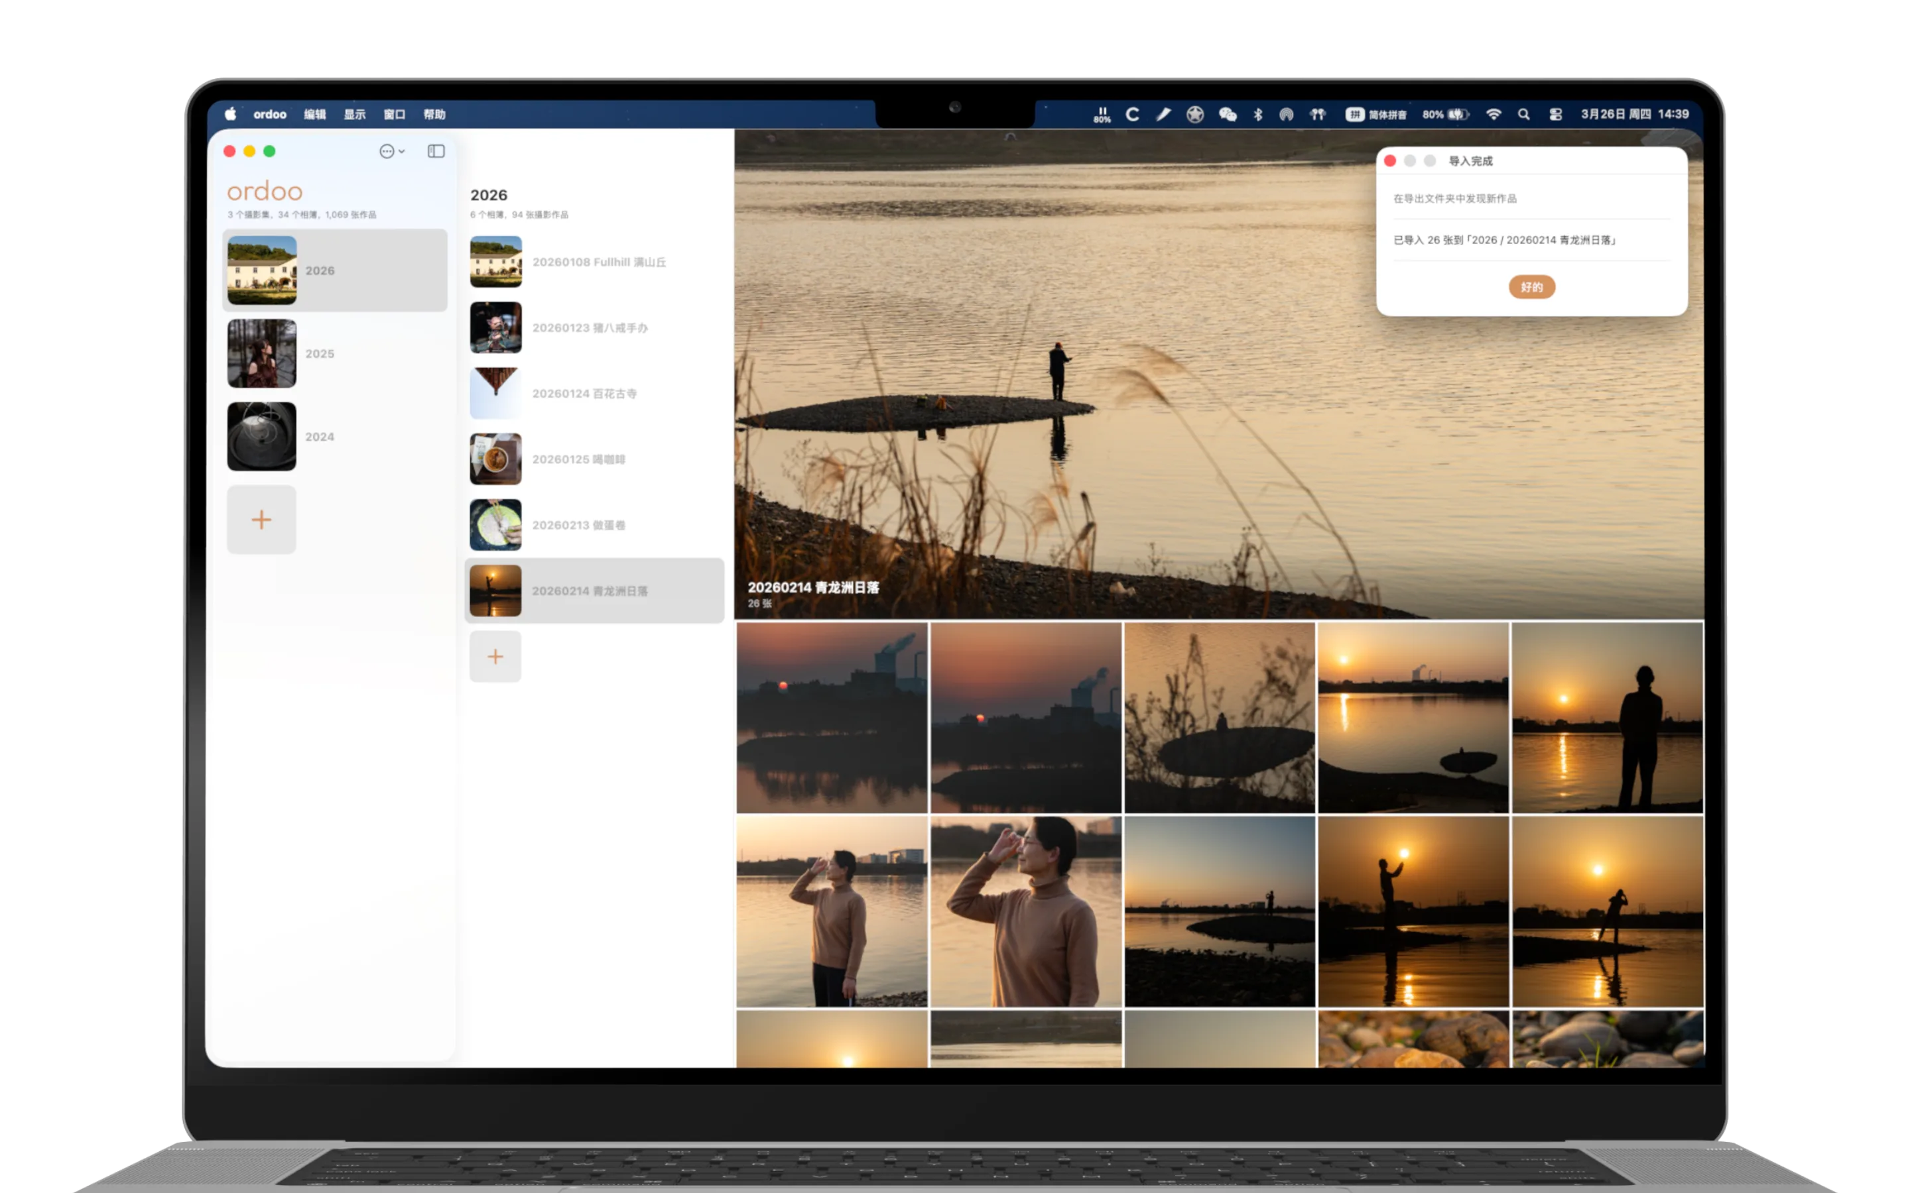Toggle the sidebar panel icon
1910x1193 pixels.
pyautogui.click(x=436, y=152)
